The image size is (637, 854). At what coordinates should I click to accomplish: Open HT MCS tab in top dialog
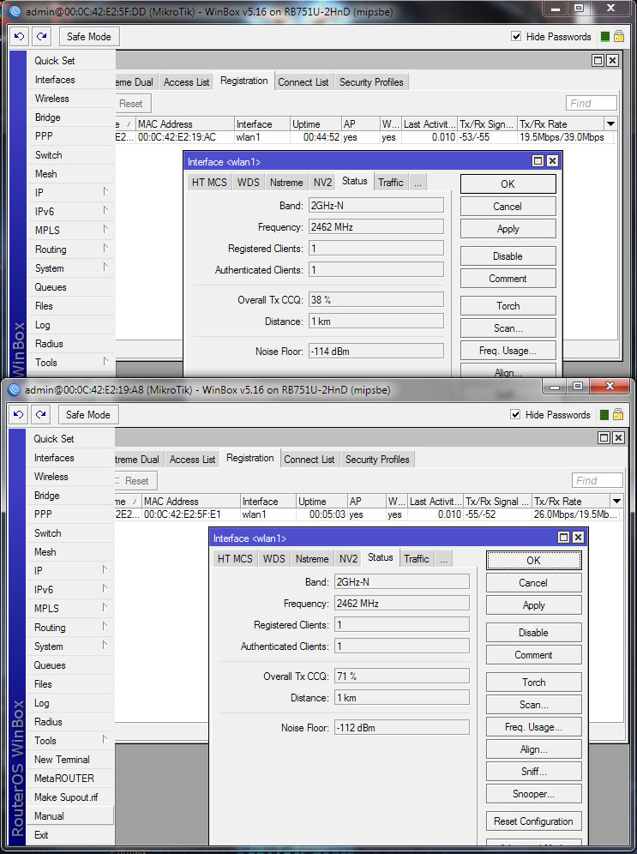pos(209,183)
